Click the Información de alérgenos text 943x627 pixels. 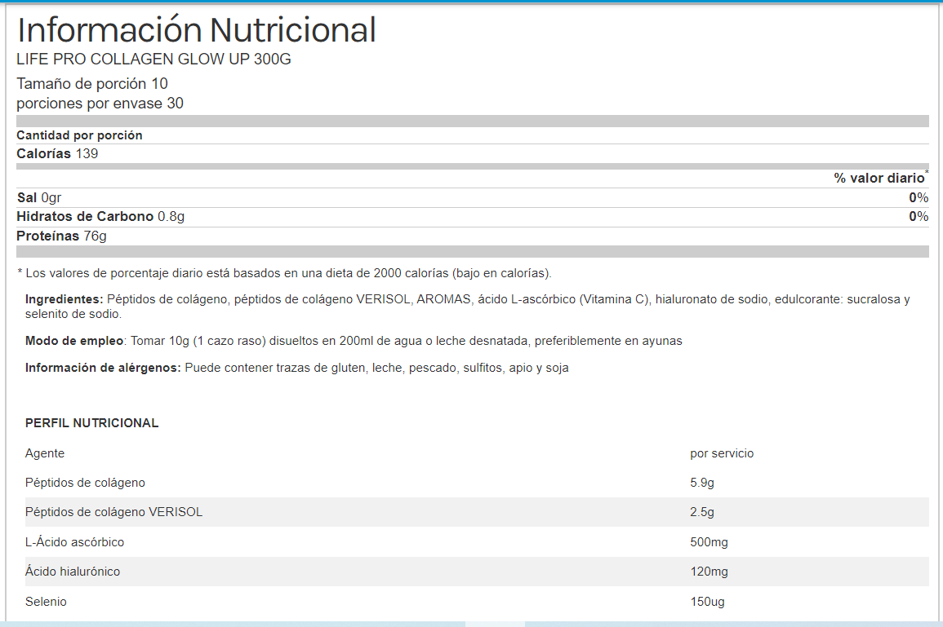296,368
